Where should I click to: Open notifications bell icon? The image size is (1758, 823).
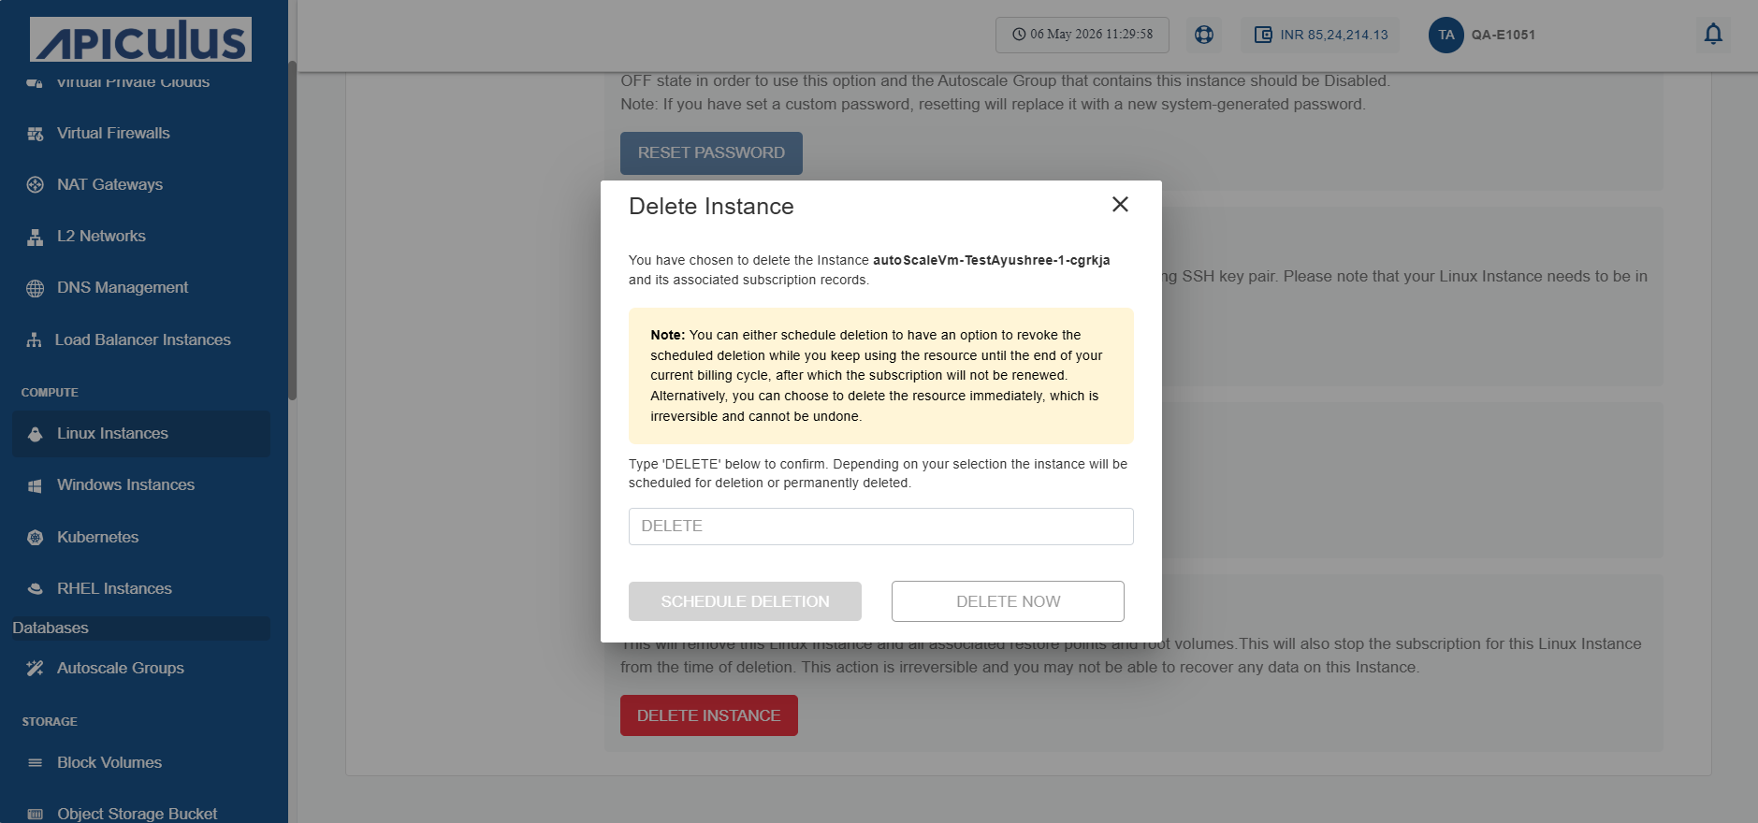tap(1713, 35)
